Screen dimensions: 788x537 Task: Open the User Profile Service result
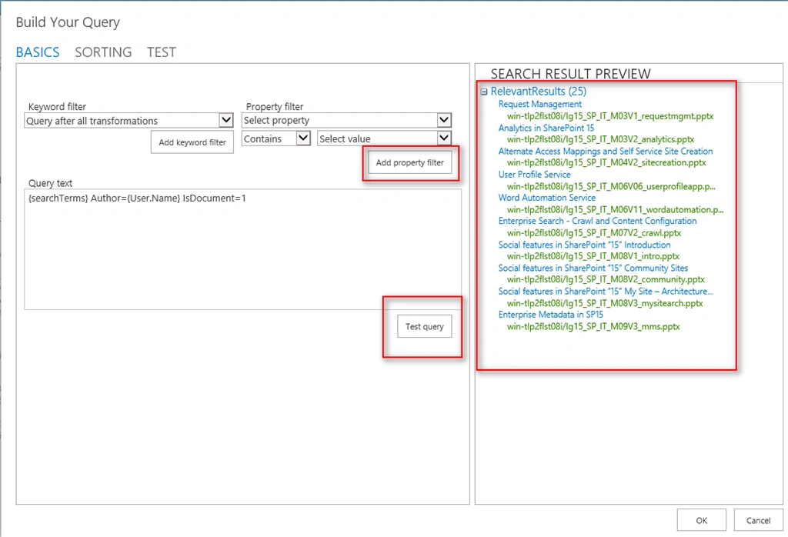click(x=534, y=175)
